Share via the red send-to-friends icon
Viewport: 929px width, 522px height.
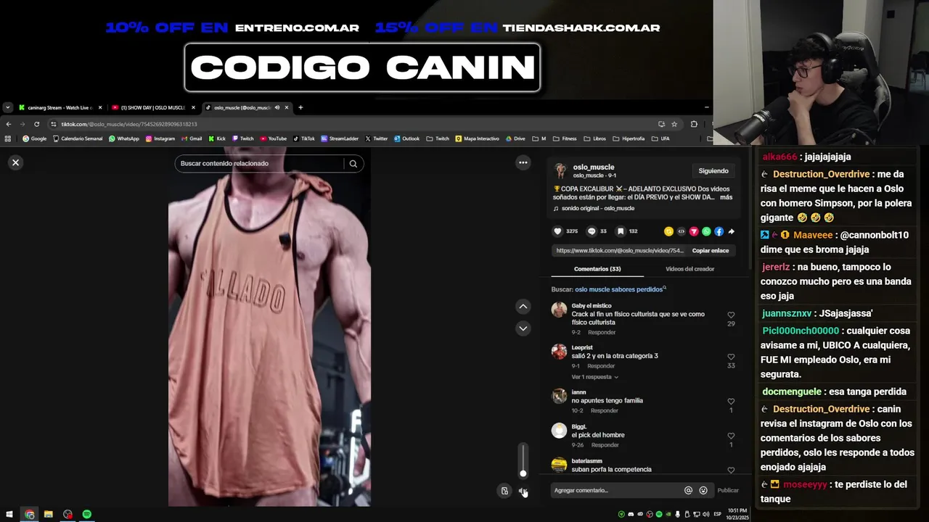[x=694, y=231]
